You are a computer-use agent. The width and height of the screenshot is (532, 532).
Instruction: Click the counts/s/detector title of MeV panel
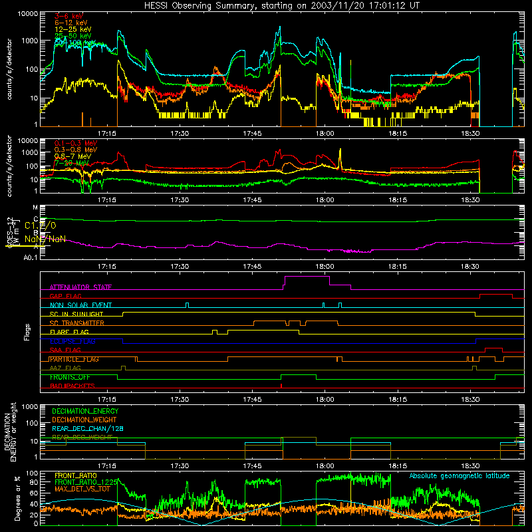pos(9,166)
